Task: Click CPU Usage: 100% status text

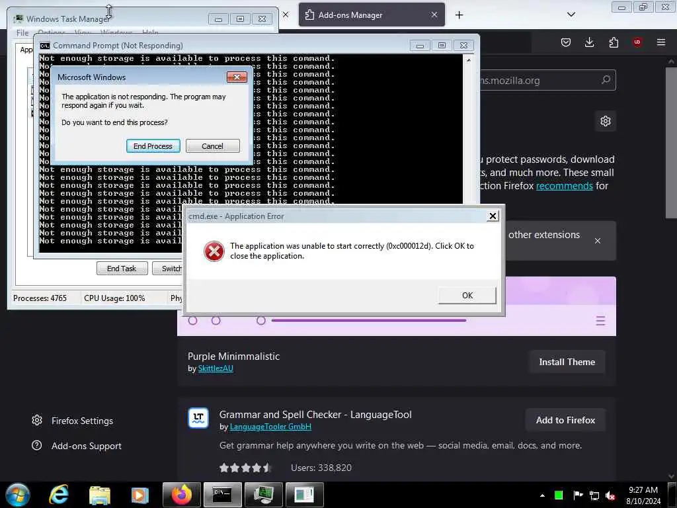Action: [x=114, y=298]
